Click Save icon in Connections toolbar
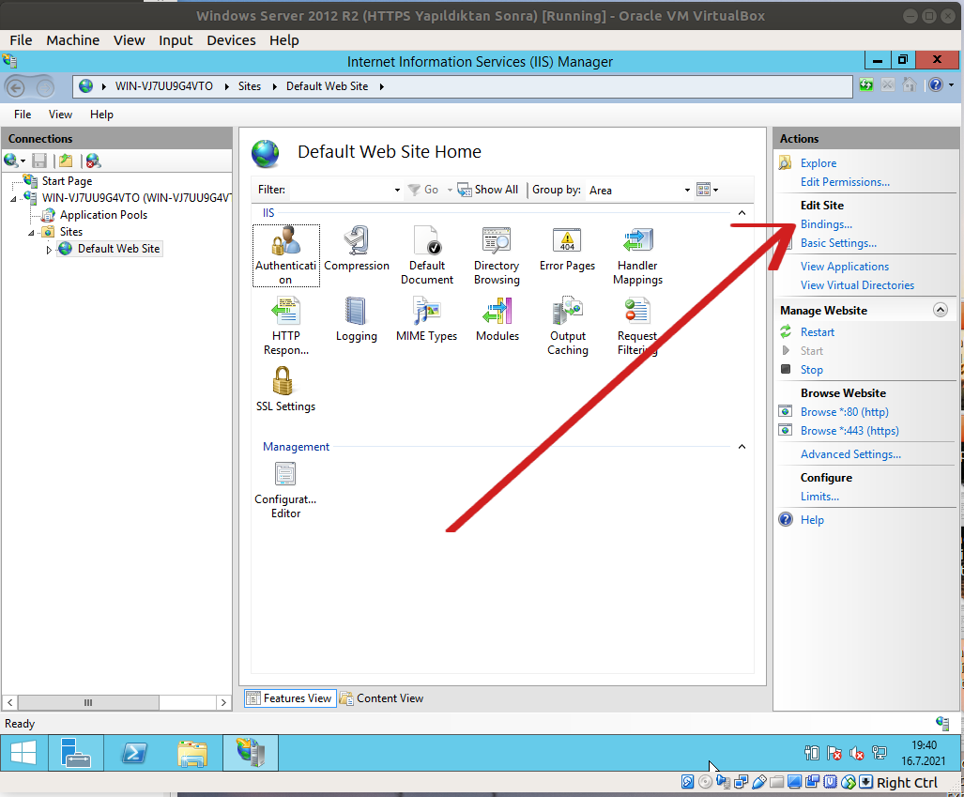 point(39,161)
